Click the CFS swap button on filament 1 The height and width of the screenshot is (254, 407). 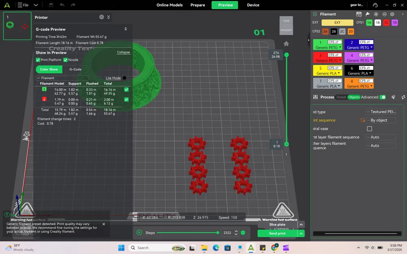(x=335, y=42)
